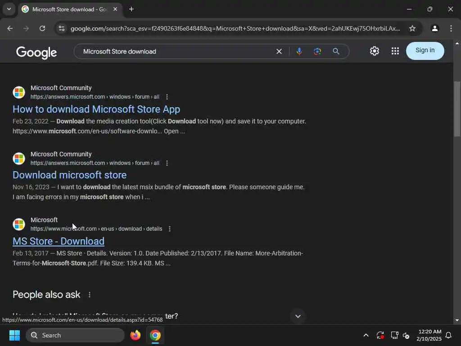Bookmark this tab with the star icon
The height and width of the screenshot is (346, 461).
coord(412,28)
